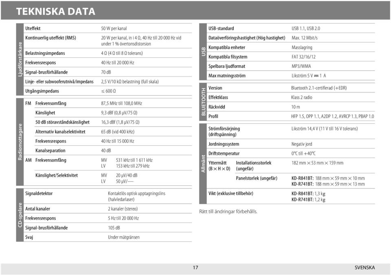Click the FAT 32/16/12 value
The height and width of the screenshot is (275, 391).
(303, 57)
